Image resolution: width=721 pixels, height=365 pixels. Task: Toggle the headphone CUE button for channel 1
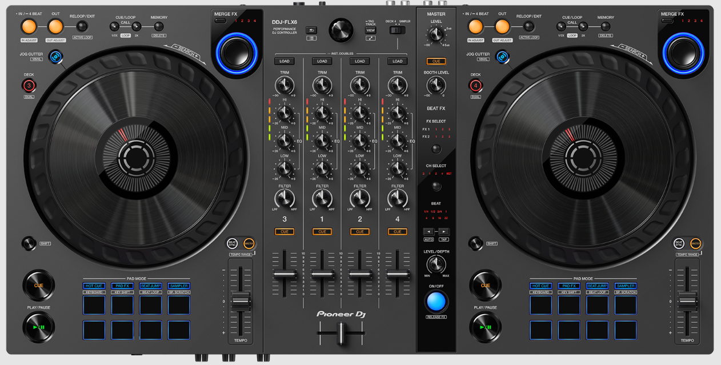tap(322, 231)
